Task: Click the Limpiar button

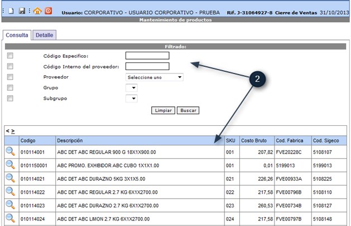Action: click(163, 110)
